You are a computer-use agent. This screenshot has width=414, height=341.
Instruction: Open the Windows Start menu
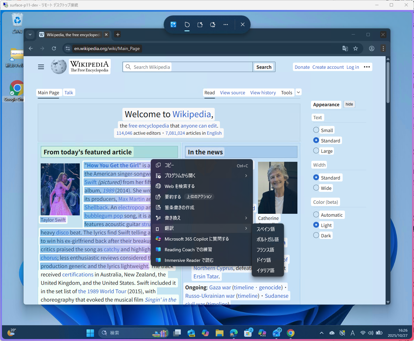(x=90, y=333)
